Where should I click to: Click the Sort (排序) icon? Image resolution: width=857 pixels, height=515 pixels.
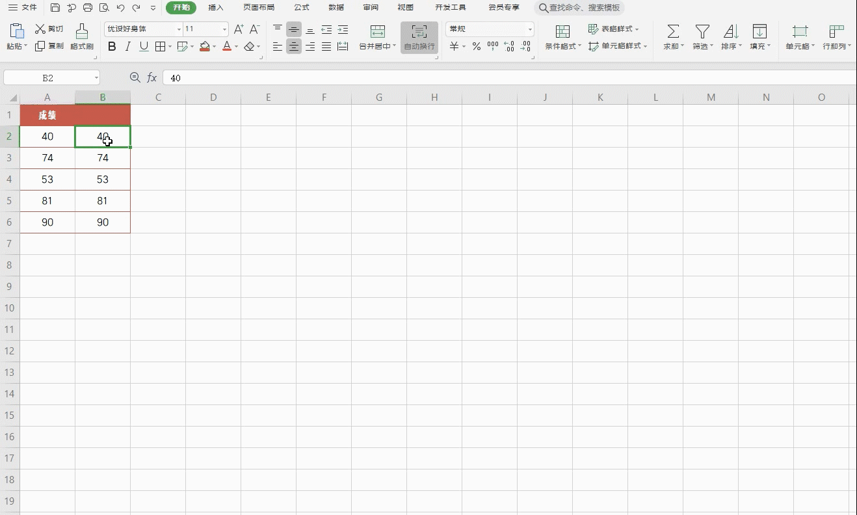tap(731, 31)
